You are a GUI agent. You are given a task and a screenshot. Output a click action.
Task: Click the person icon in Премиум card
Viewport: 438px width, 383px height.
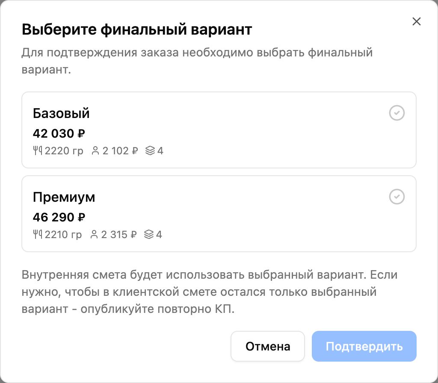(x=94, y=235)
